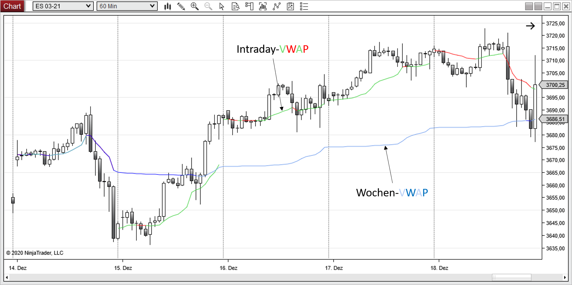The height and width of the screenshot is (285, 572).
Task: Click the 3670,00 price axis label
Action: tap(555, 160)
